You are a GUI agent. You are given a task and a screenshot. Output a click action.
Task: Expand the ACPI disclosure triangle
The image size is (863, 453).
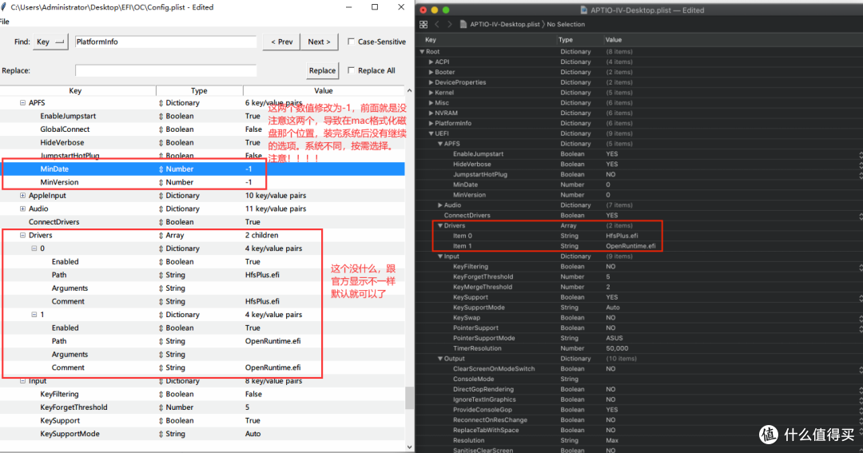(431, 62)
